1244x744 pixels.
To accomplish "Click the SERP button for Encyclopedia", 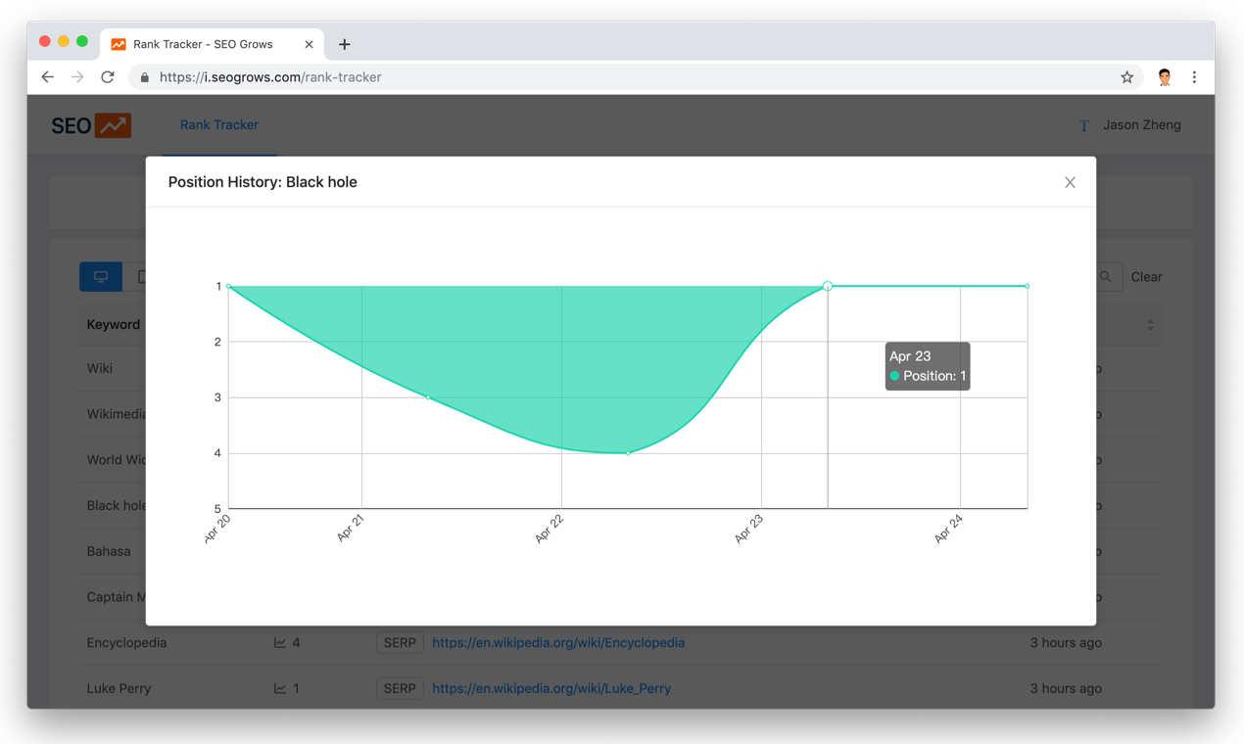I will (x=400, y=643).
